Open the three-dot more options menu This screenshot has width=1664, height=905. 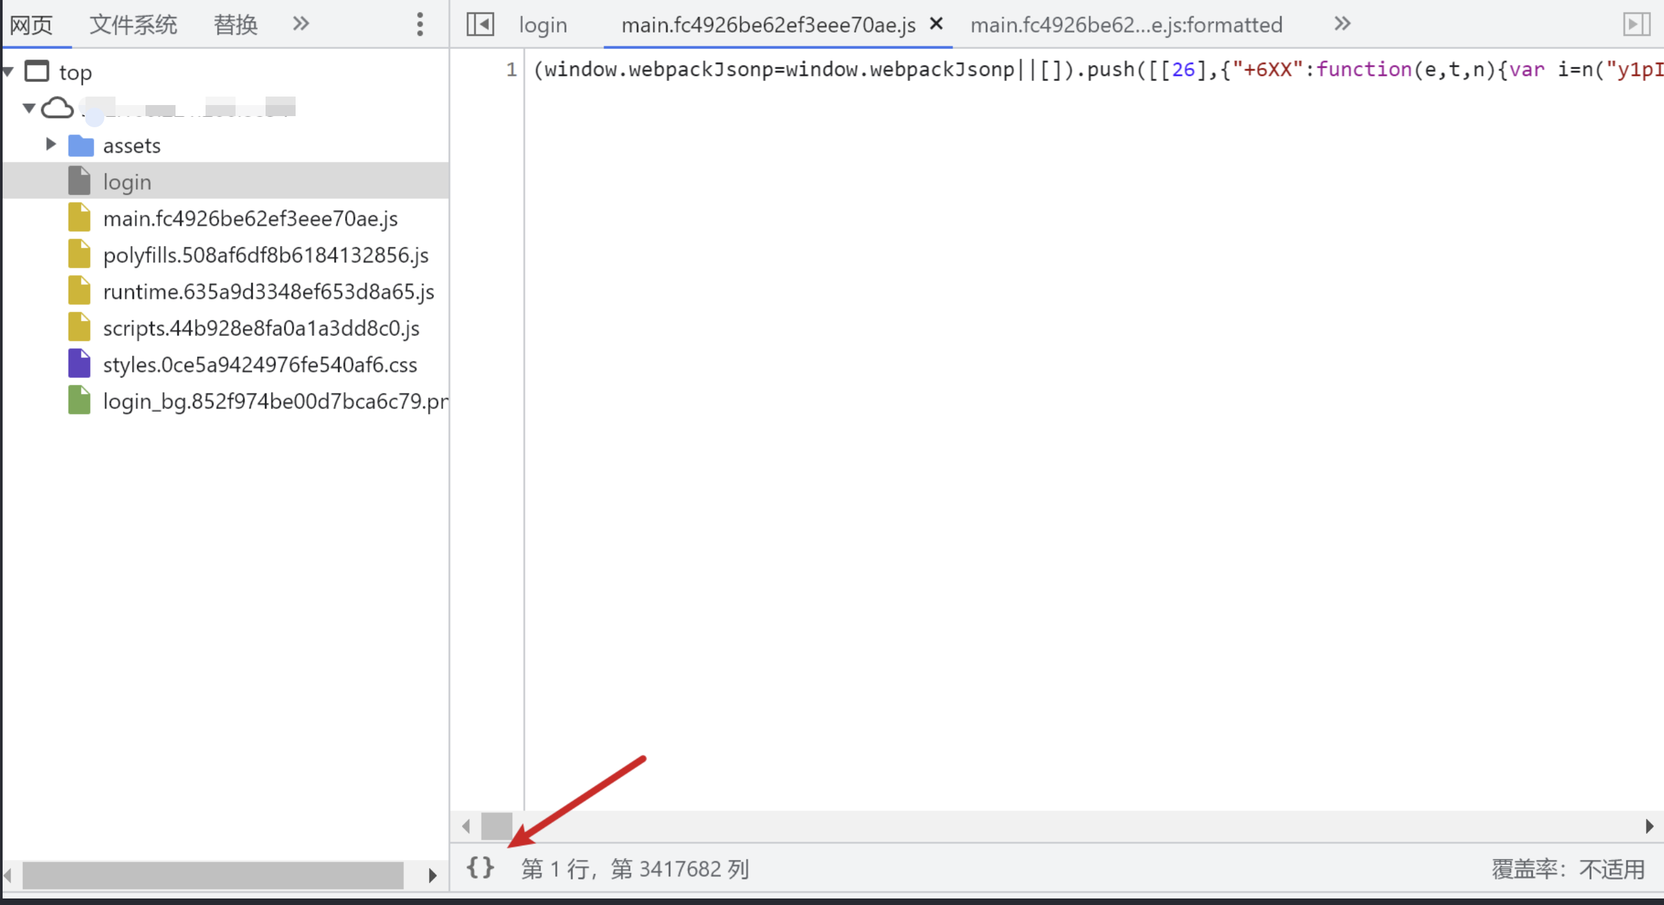(x=420, y=25)
